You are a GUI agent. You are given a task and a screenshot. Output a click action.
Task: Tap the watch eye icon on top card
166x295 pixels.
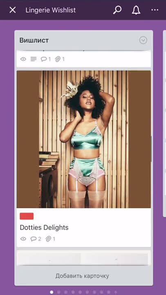[23, 59]
